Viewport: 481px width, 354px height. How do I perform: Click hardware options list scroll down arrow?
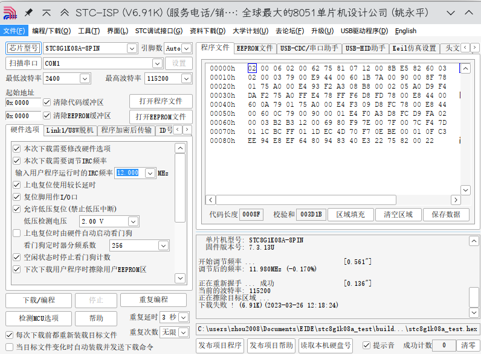(x=180, y=278)
